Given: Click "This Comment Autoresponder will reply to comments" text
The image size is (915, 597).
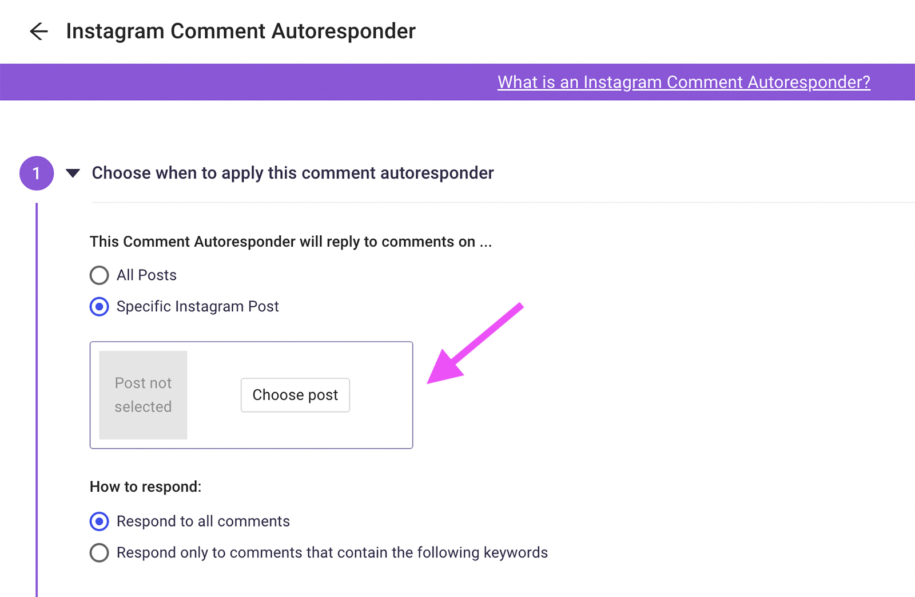Looking at the screenshot, I should pos(291,242).
